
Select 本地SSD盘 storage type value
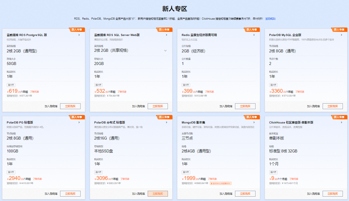tap(103, 151)
